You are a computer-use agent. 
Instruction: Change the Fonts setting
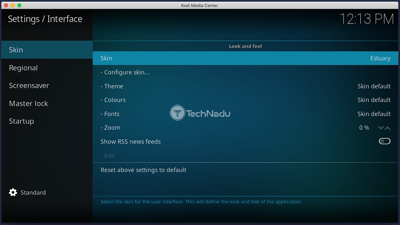[x=246, y=114]
